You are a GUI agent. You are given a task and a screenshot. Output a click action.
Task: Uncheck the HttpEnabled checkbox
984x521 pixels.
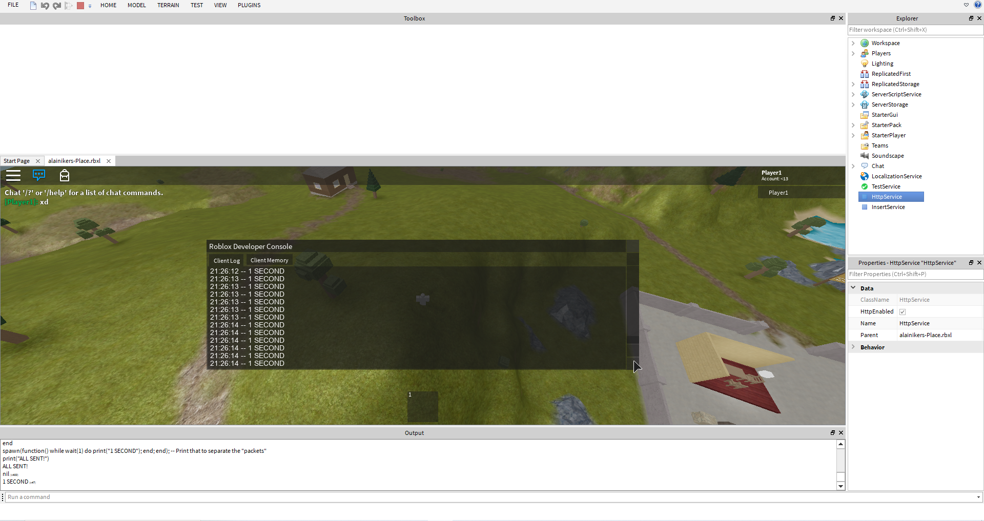(903, 312)
